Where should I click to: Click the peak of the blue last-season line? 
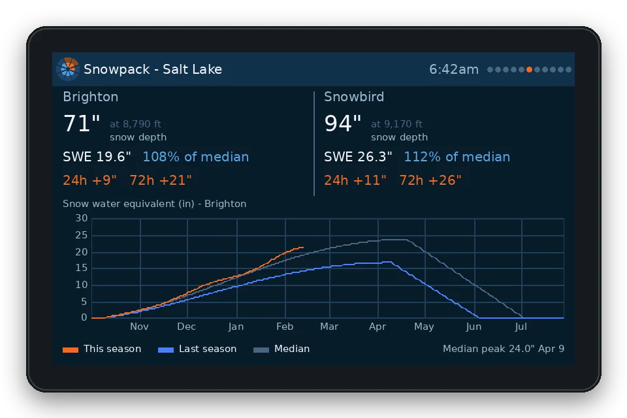pos(387,262)
